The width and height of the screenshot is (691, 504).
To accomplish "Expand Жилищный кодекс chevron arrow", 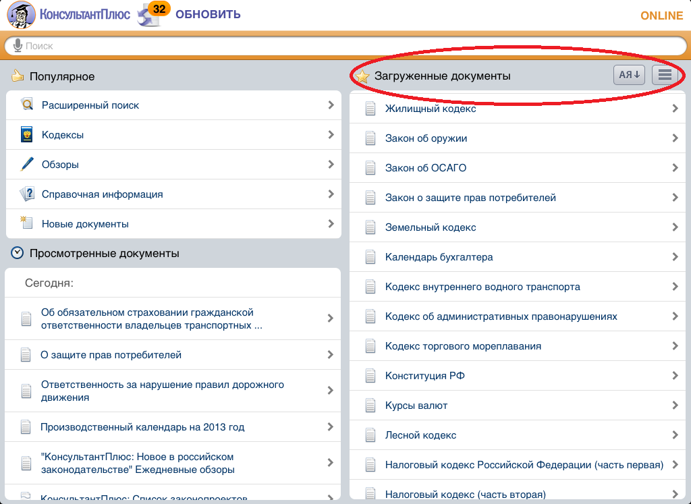I will click(x=675, y=109).
